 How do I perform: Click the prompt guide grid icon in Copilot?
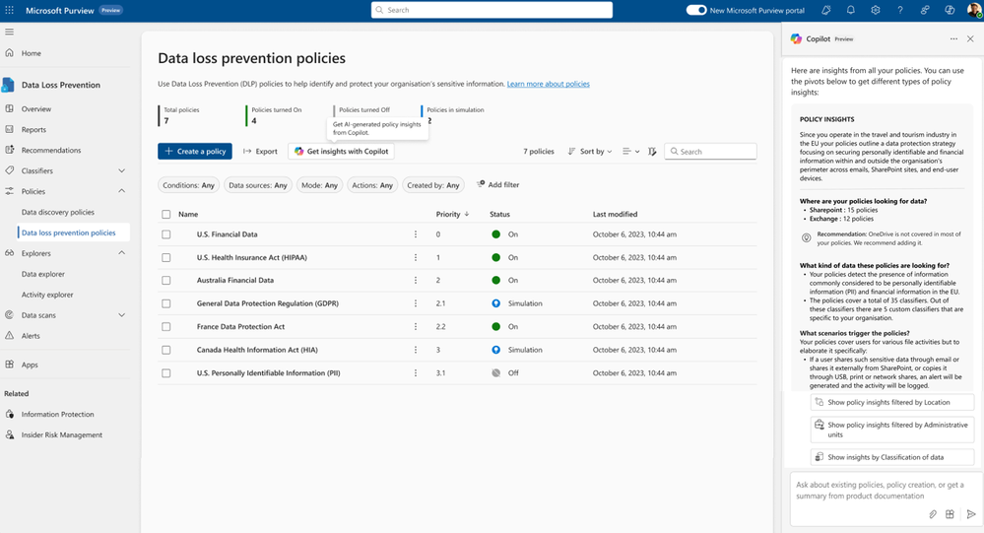951,514
